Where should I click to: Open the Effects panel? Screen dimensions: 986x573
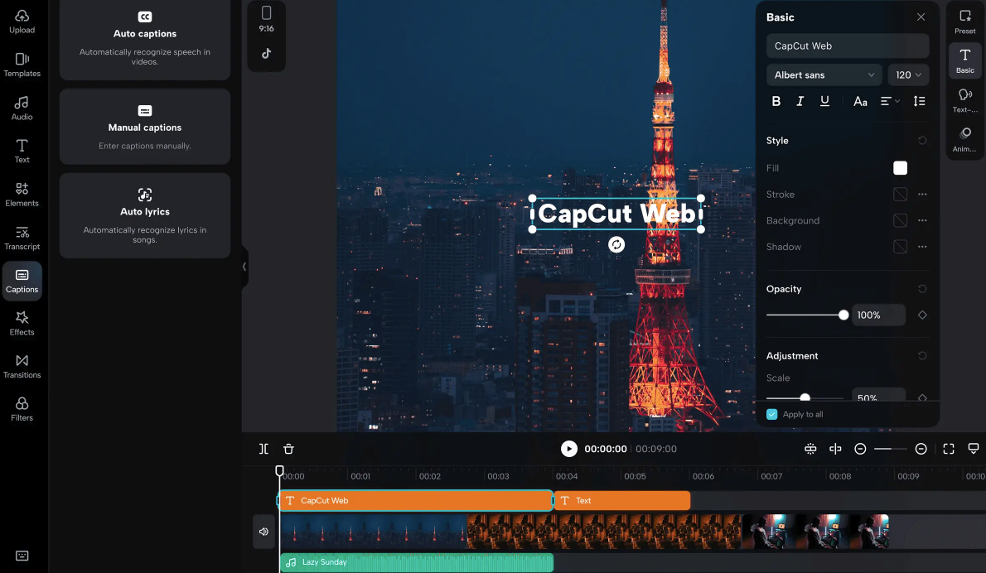(x=22, y=323)
